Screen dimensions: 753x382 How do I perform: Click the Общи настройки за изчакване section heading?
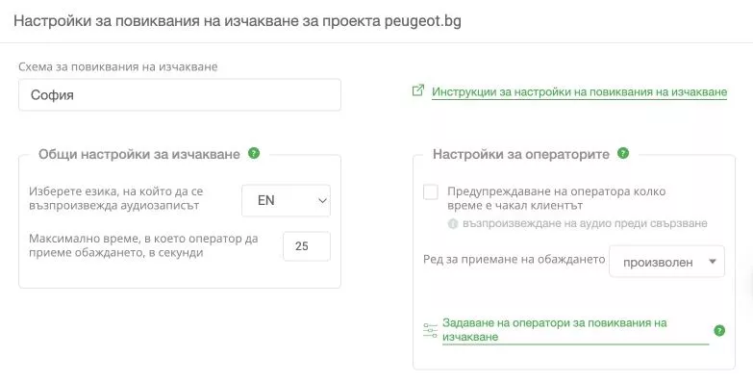[139, 154]
